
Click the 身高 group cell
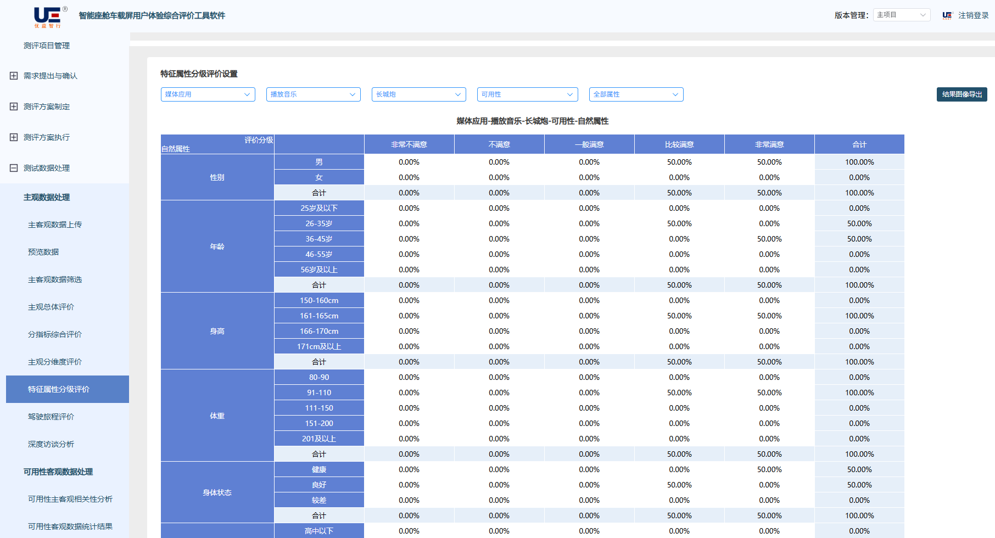tap(217, 331)
